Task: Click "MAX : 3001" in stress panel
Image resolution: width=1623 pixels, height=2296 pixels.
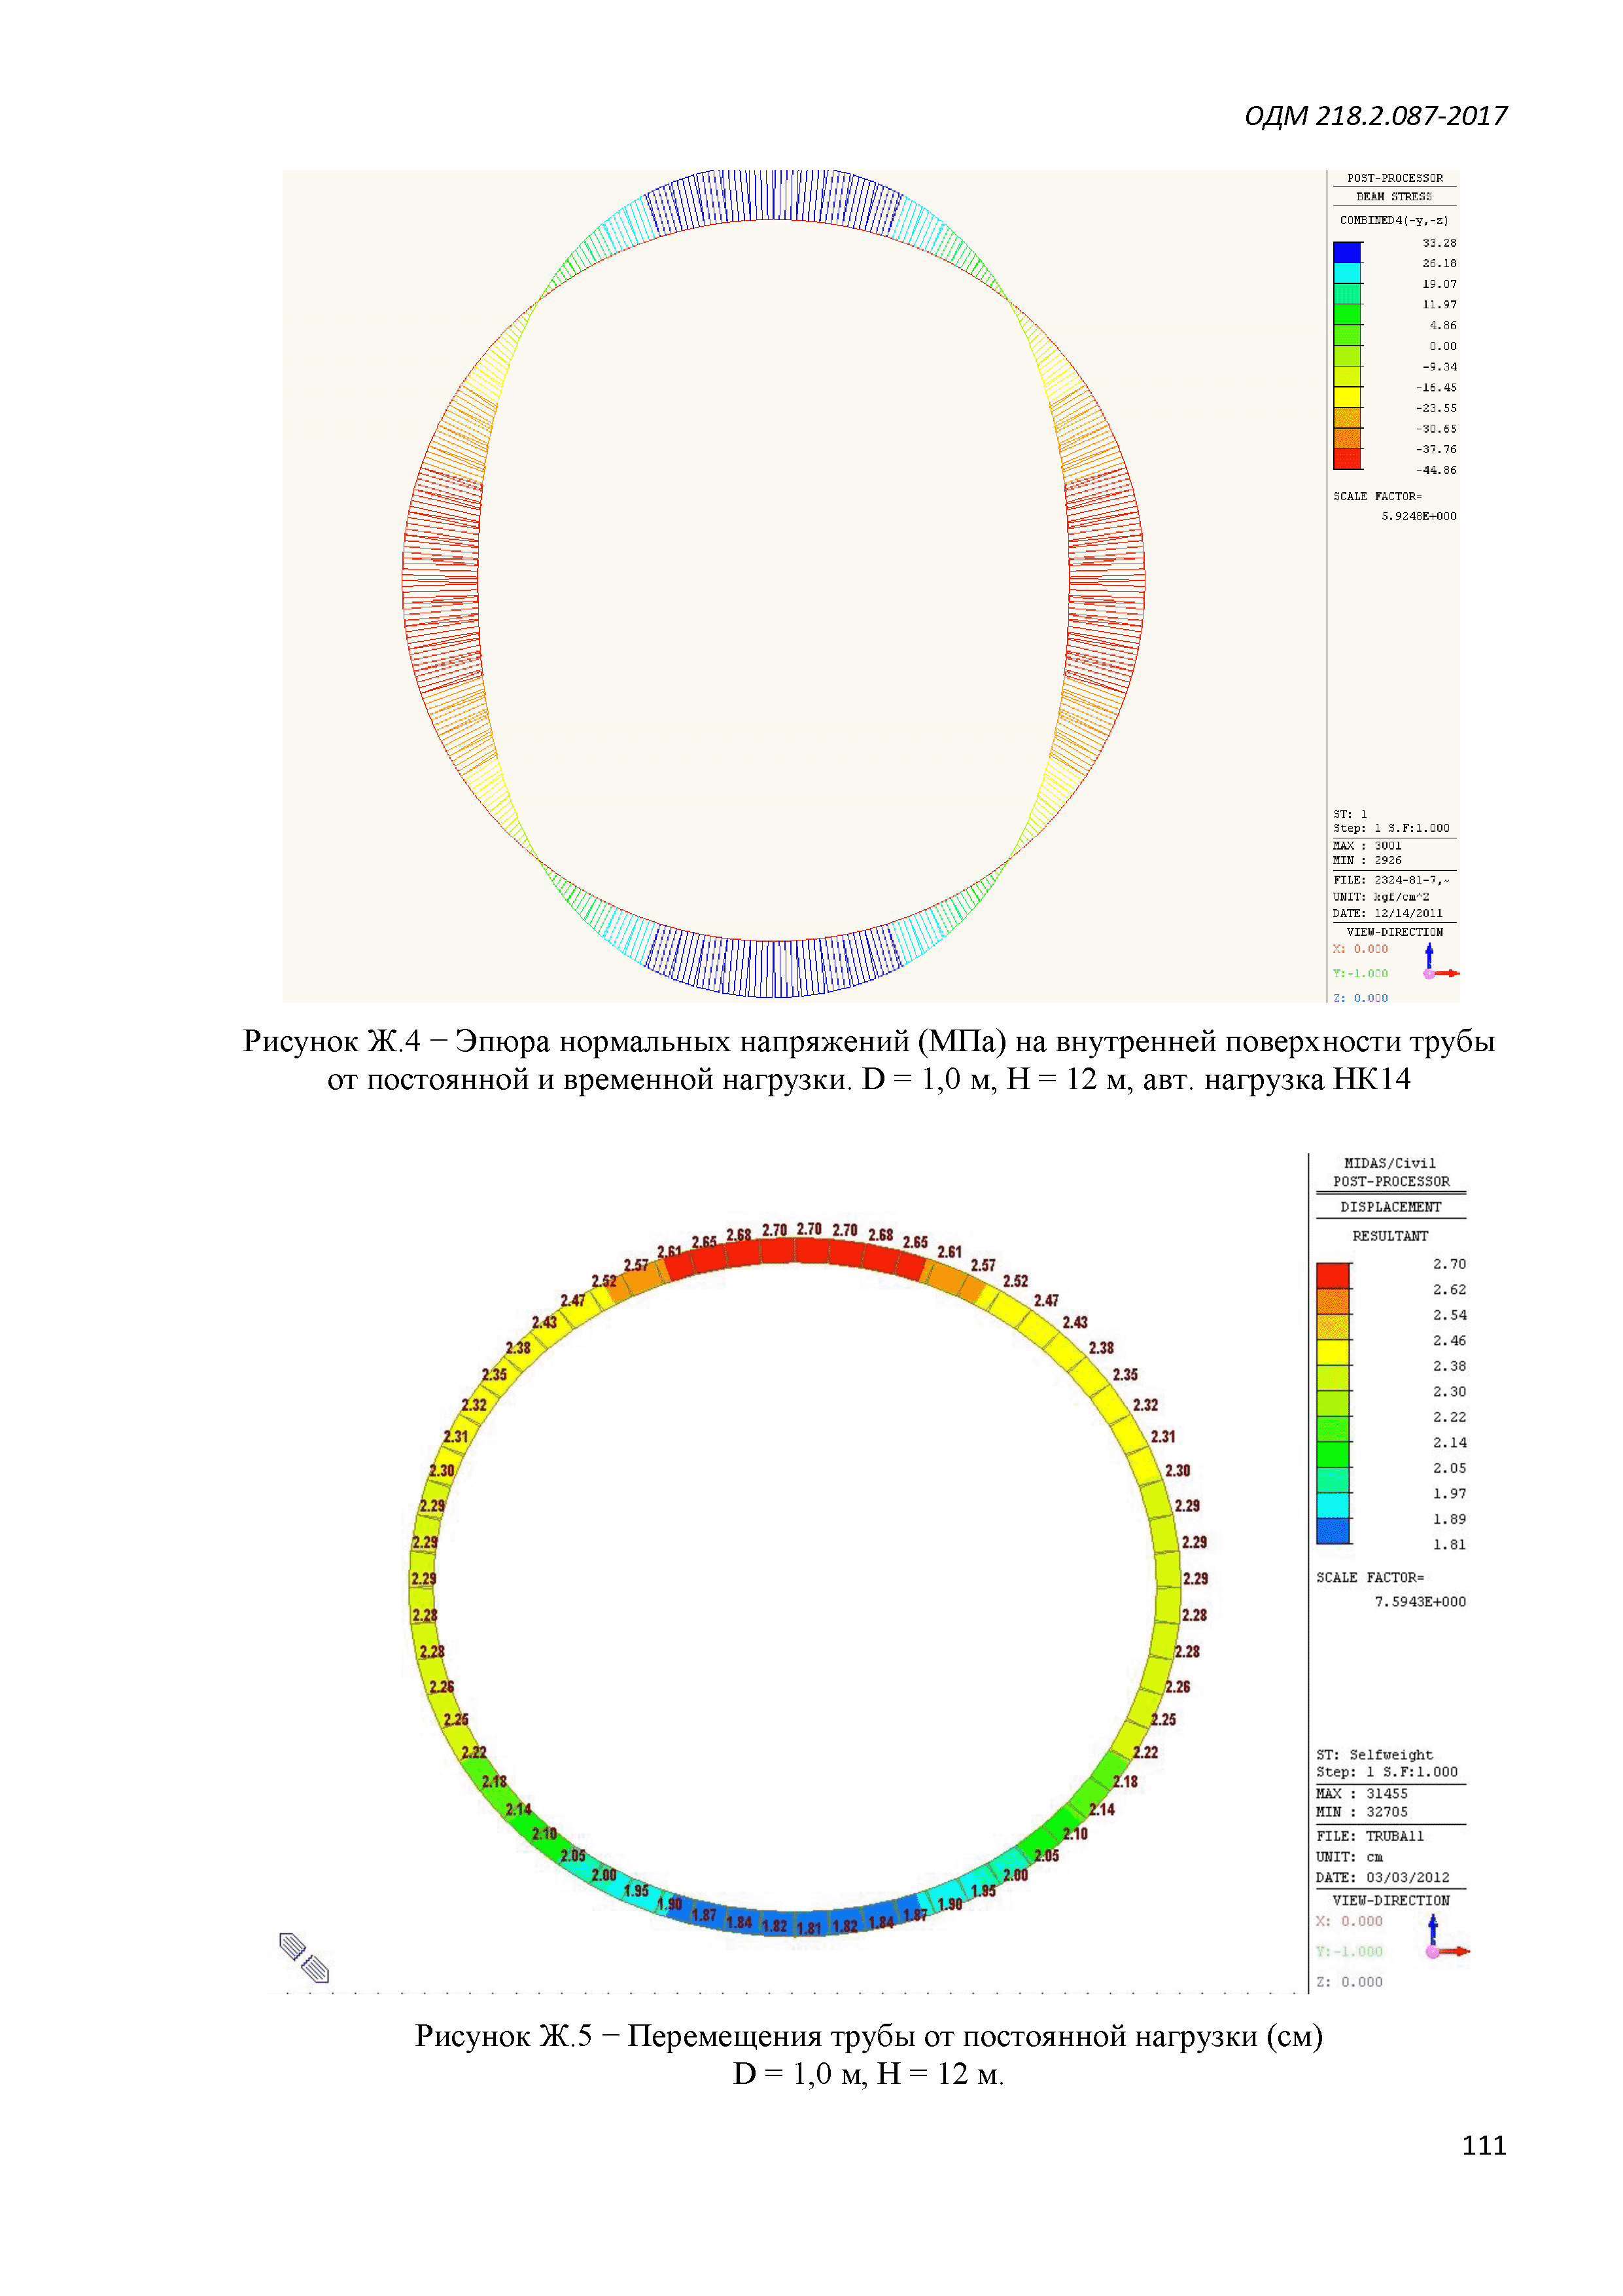Action: click(x=1366, y=846)
